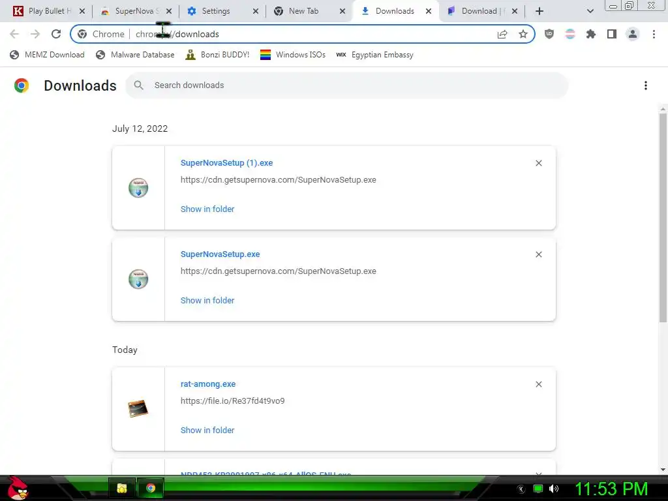Viewport: 668px width, 501px height.
Task: Show SuperNovaSetup.exe in folder
Action: [x=207, y=300]
